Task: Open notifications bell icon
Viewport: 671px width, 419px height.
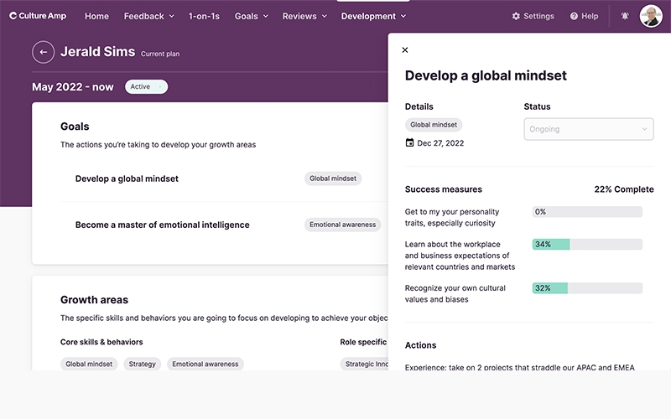Action: point(625,16)
